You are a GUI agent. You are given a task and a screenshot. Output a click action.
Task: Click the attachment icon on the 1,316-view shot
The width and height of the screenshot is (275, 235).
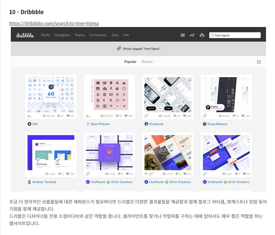[x=88, y=173]
